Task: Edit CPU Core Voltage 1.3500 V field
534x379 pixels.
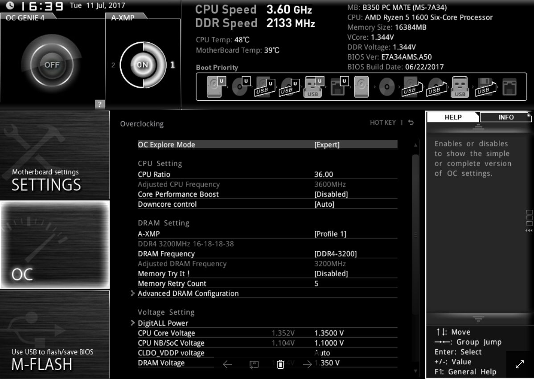Action: (x=267, y=333)
